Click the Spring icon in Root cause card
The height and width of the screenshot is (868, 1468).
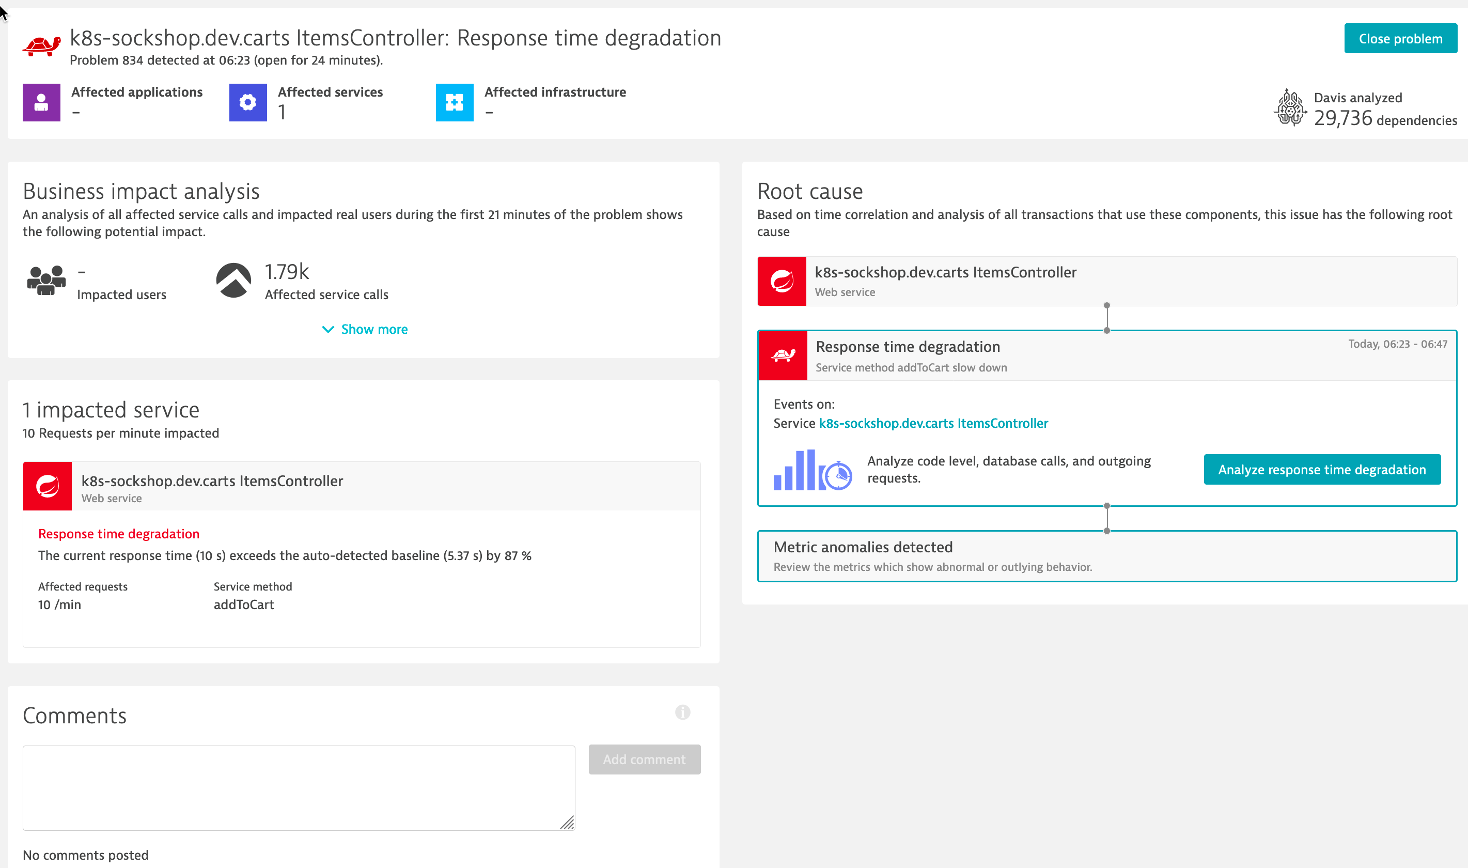tap(782, 282)
